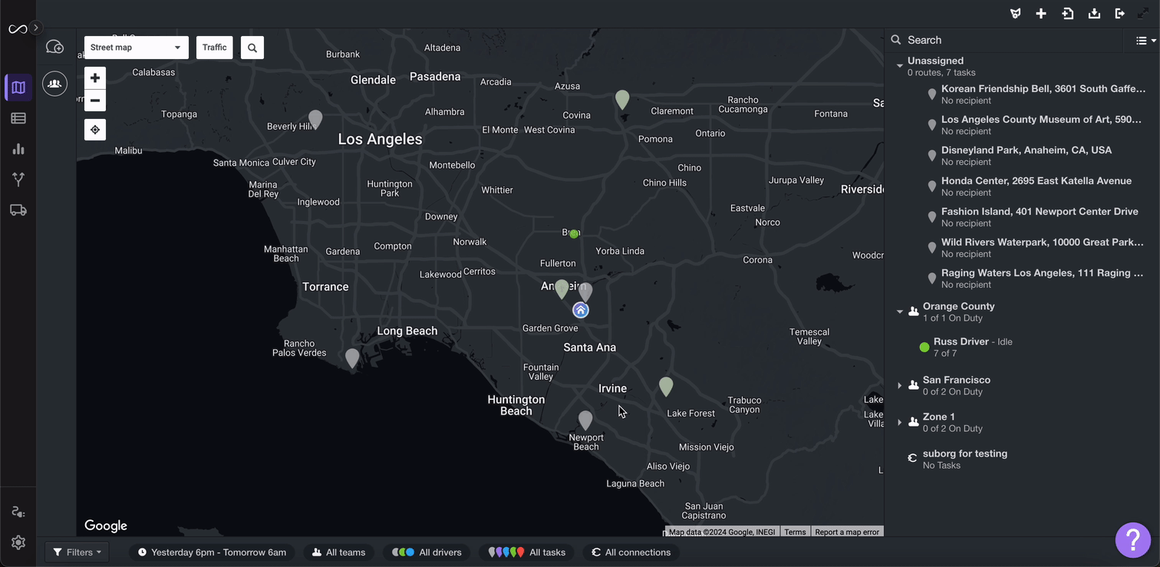The height and width of the screenshot is (567, 1160).
Task: Open the All tasks filter
Action: click(527, 552)
